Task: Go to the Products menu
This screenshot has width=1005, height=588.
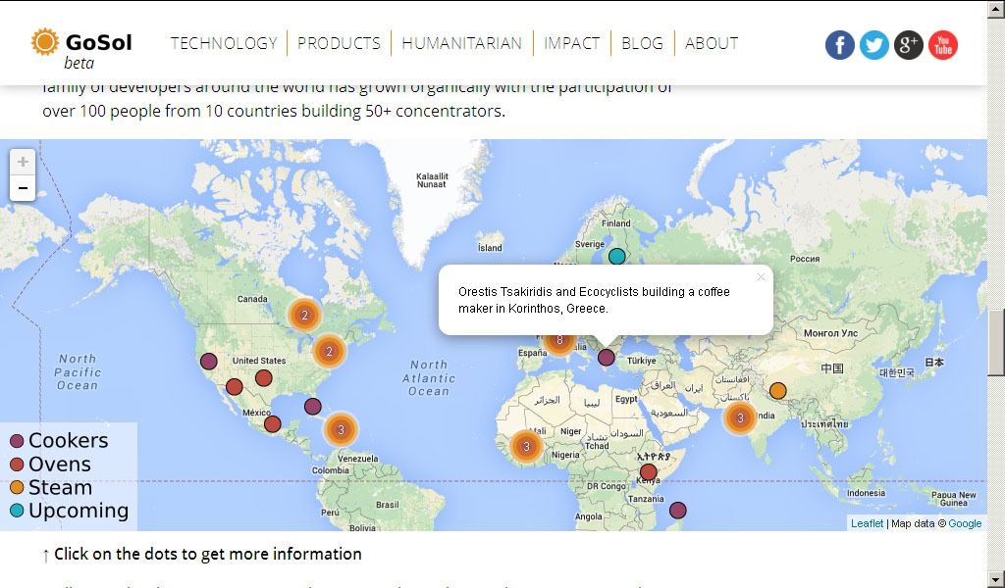Action: (339, 43)
